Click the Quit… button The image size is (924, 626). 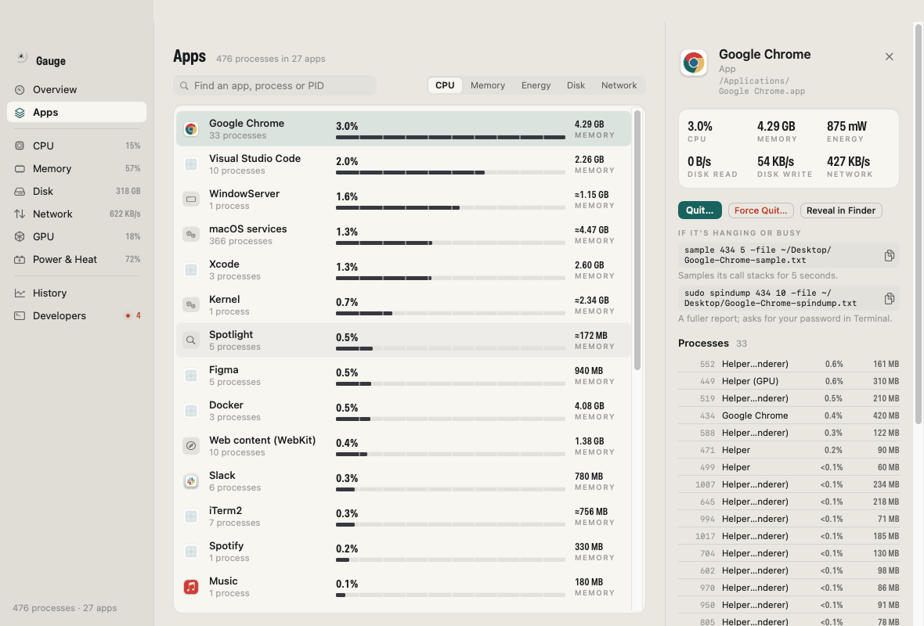point(699,210)
